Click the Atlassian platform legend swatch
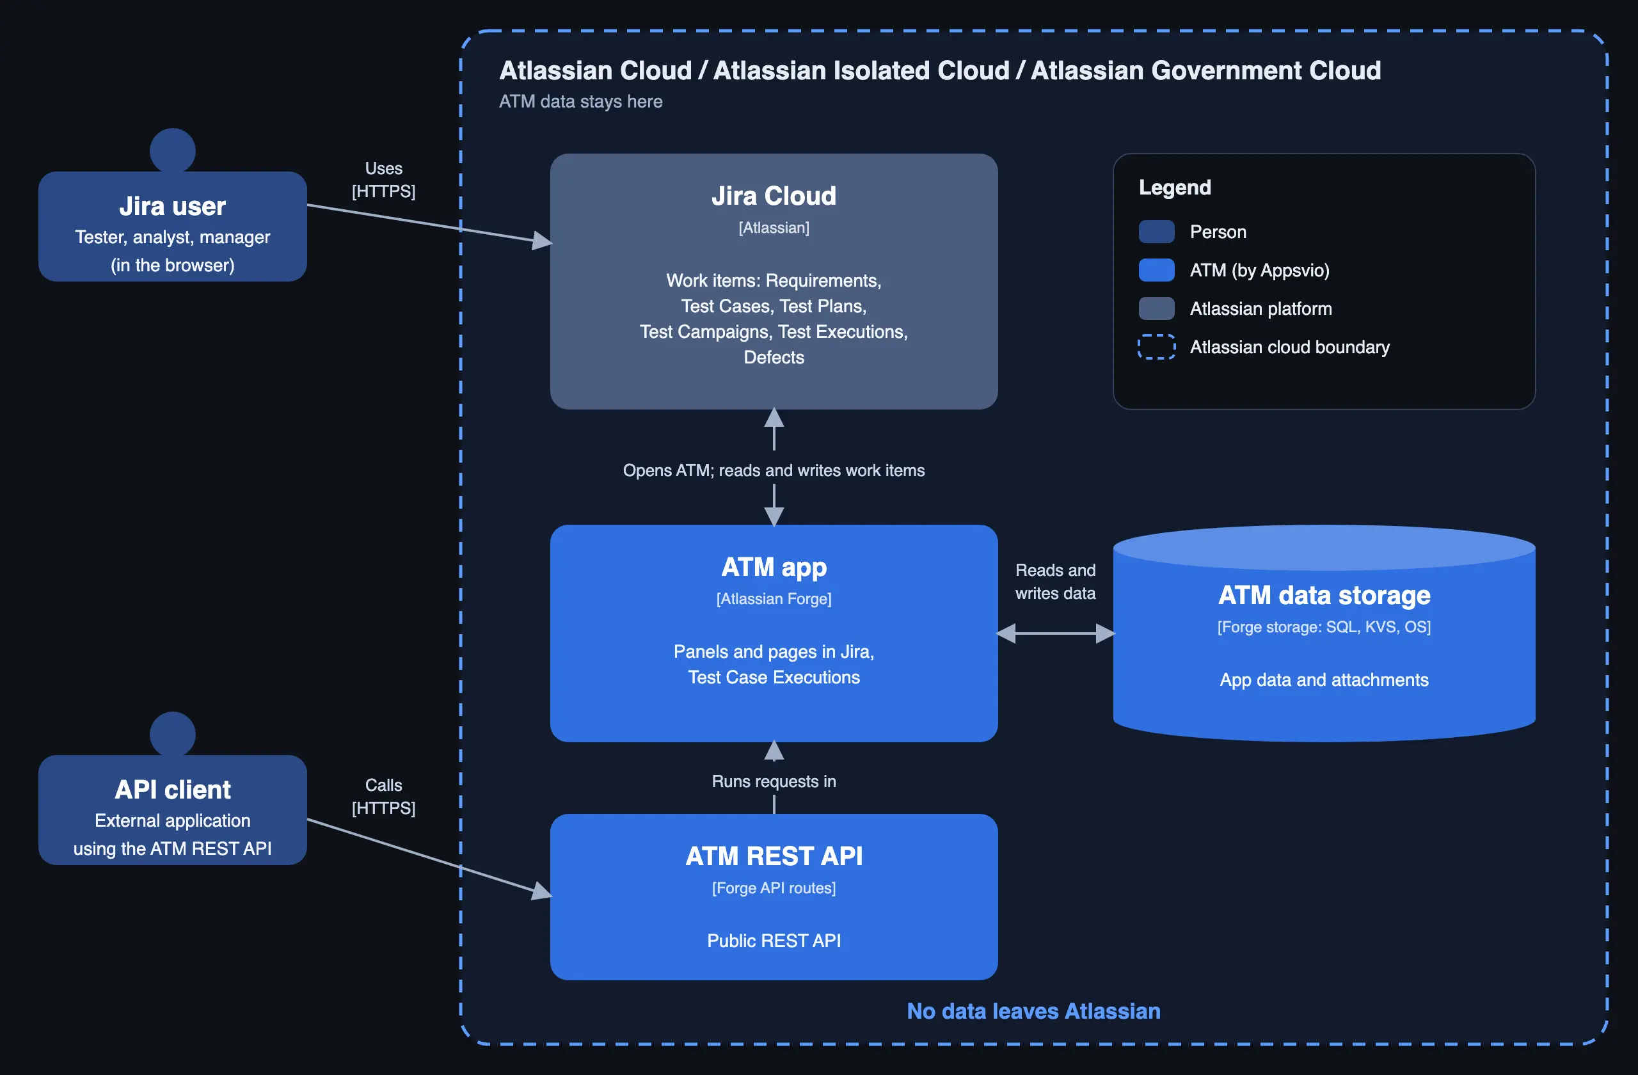The height and width of the screenshot is (1075, 1638). [1156, 309]
